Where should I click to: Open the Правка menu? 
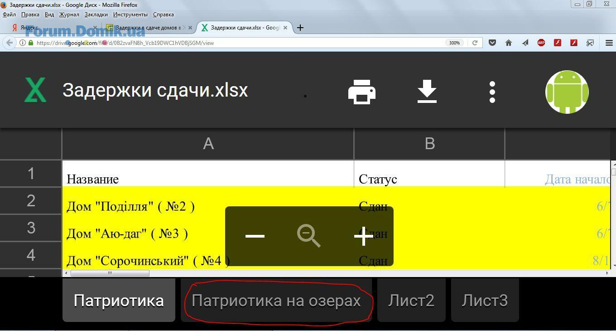pyautogui.click(x=30, y=15)
